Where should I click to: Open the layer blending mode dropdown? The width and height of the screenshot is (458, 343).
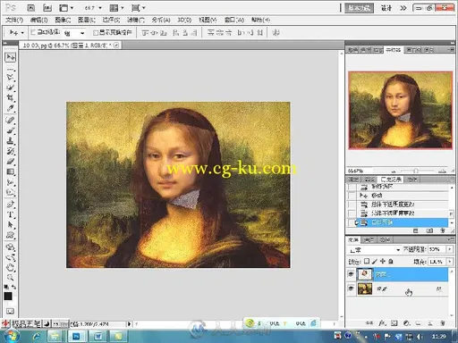click(x=375, y=249)
